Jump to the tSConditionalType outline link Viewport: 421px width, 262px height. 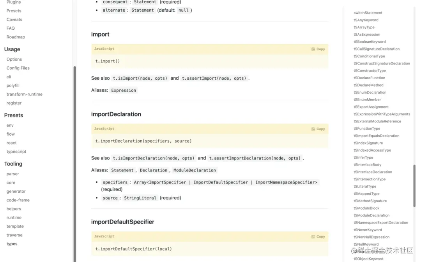click(369, 56)
